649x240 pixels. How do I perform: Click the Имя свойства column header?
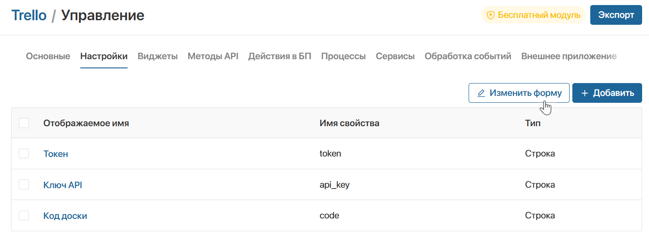pyautogui.click(x=349, y=123)
